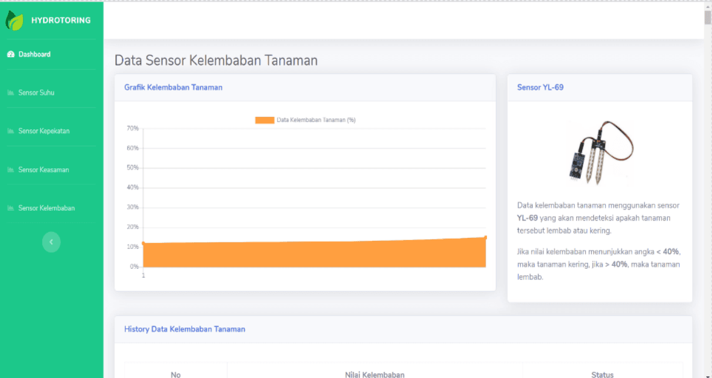Toggle the orange Data Kelembaban Tanaman legend
Viewport: 712px width, 378px height.
click(305, 120)
